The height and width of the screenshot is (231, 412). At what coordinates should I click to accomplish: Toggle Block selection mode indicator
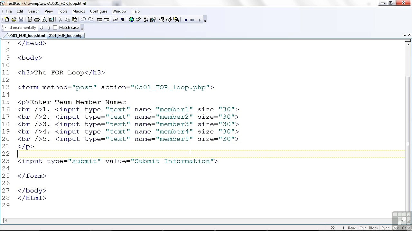coord(373,228)
